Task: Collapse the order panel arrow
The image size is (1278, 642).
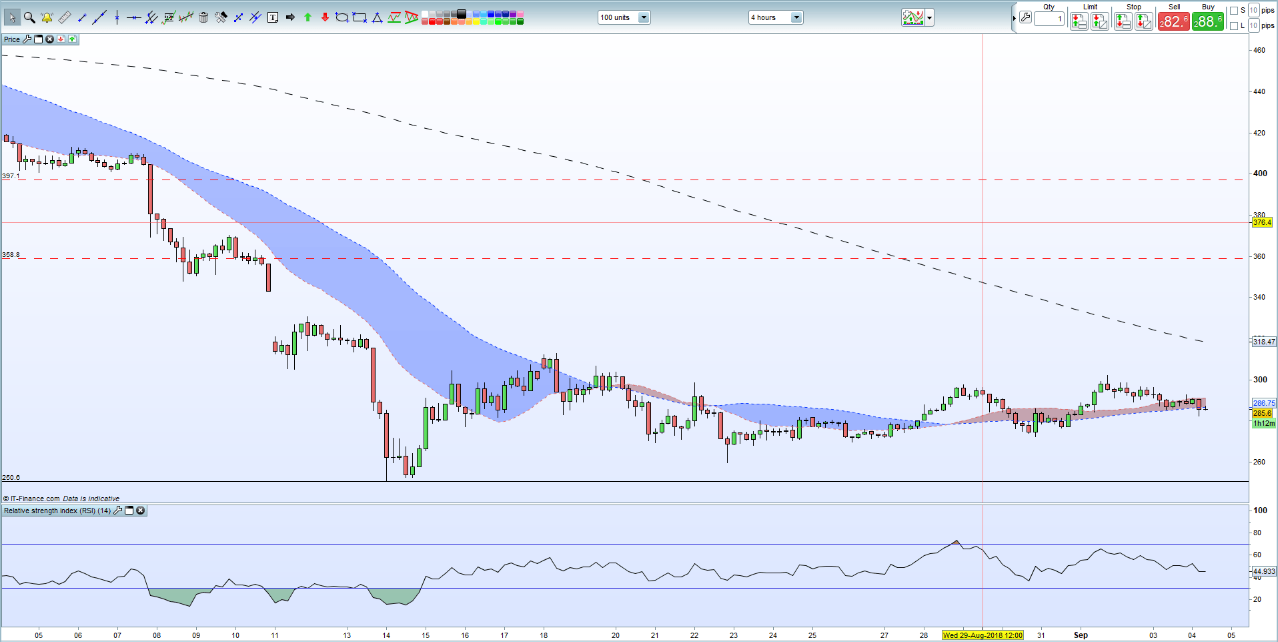Action: 1014,18
